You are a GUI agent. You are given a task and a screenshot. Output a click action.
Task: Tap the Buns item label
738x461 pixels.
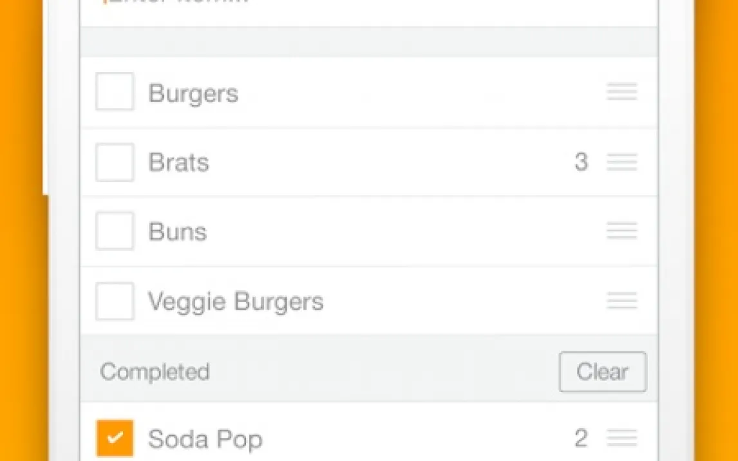tap(177, 232)
